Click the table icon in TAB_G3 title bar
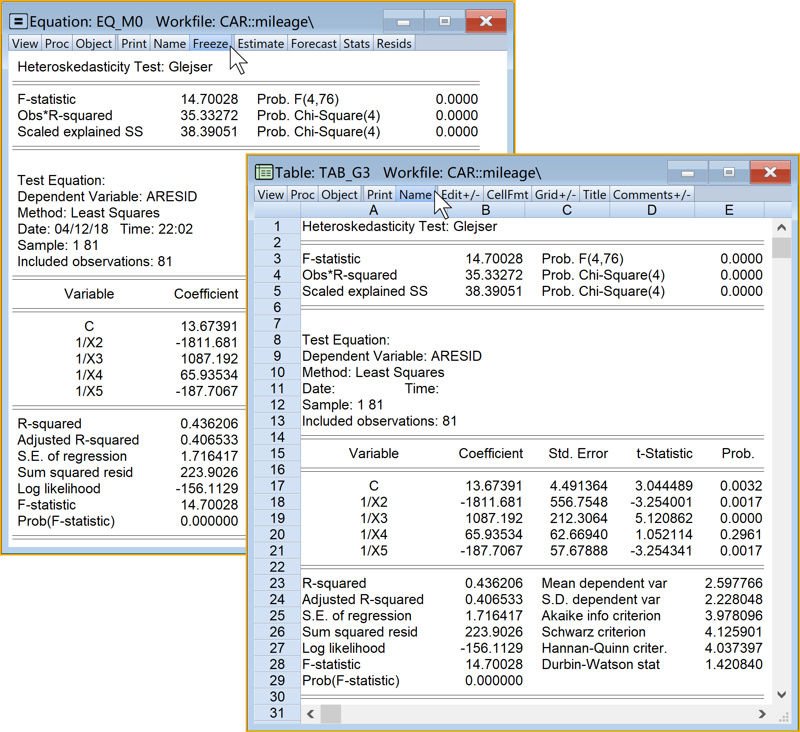 pyautogui.click(x=264, y=173)
